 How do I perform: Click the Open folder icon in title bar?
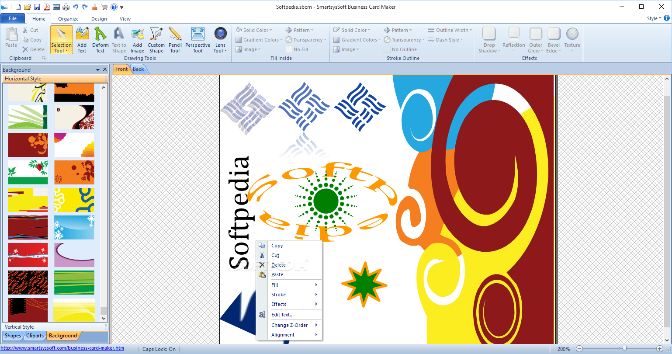(28, 7)
